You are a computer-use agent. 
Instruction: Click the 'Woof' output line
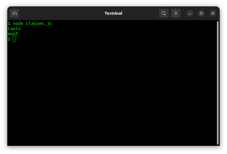[x=13, y=34]
